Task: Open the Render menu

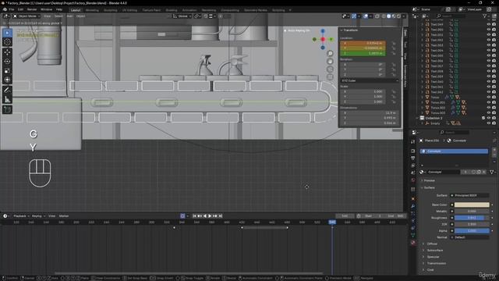Action: pyautogui.click(x=32, y=9)
